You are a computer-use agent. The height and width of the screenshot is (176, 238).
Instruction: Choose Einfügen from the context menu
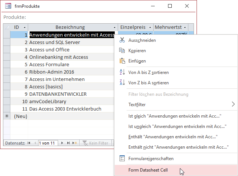(176, 61)
